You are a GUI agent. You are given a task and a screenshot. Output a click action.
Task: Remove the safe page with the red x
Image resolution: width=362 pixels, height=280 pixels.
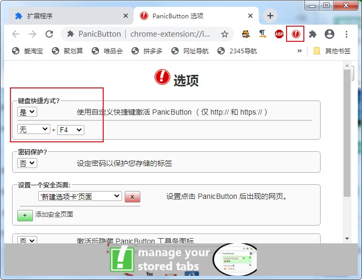tap(133, 197)
